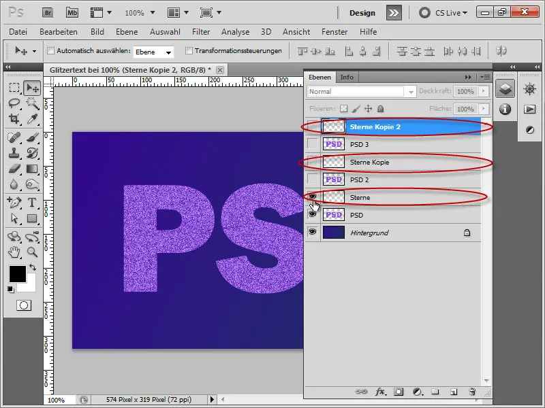Show the Sterne Kopie 2 layer
The width and height of the screenshot is (545, 408).
click(x=313, y=126)
